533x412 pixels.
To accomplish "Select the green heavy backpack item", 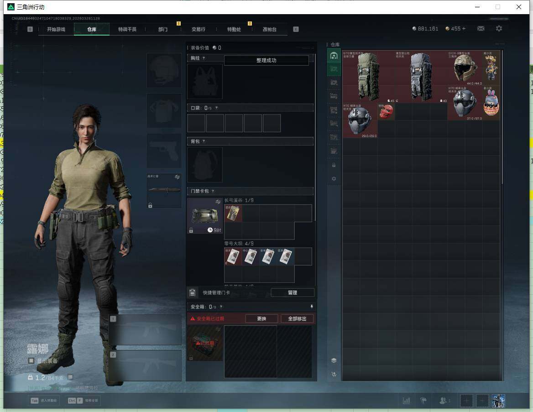I will [369, 77].
